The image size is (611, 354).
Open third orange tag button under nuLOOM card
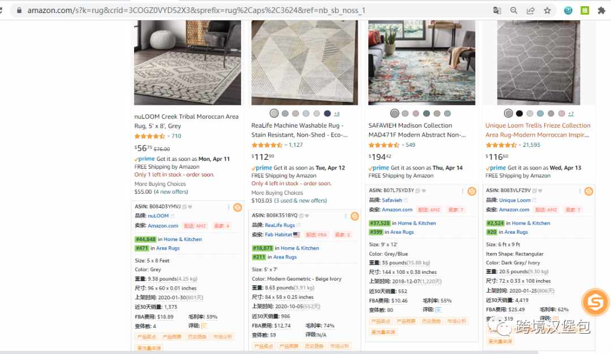(197, 336)
